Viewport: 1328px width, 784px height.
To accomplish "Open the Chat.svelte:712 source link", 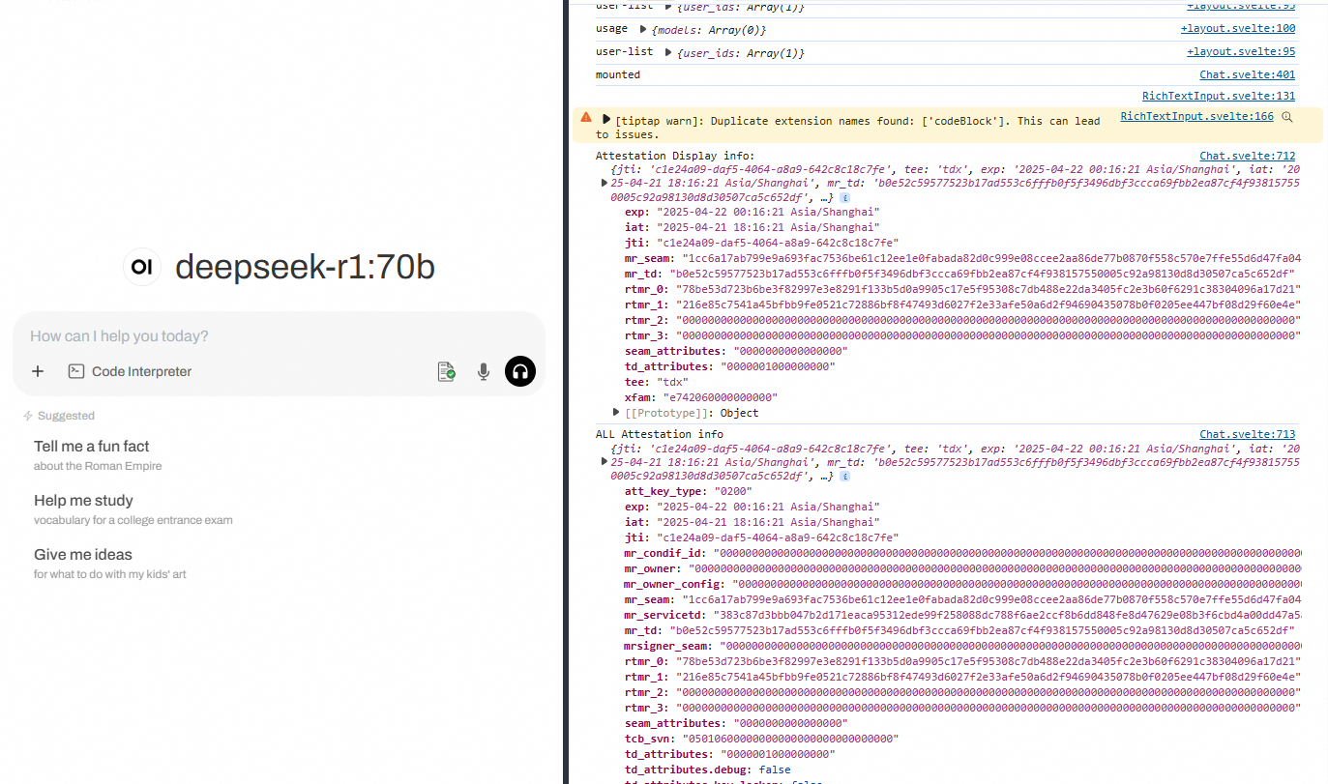I will [1248, 156].
